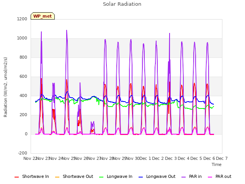Click the 800 y-axis tick label
This screenshot has width=245, height=184.
[x=23, y=57]
